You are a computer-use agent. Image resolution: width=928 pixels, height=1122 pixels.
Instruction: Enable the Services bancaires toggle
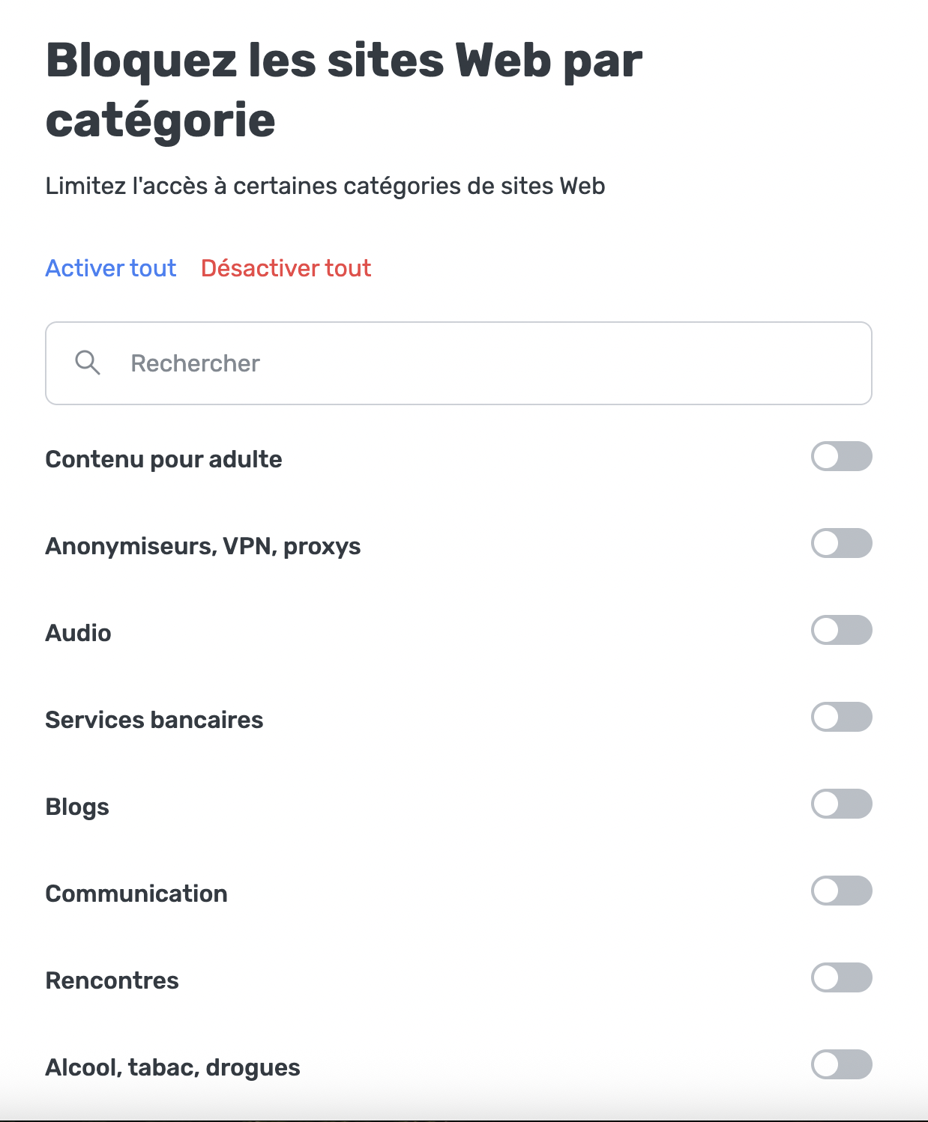coord(841,717)
